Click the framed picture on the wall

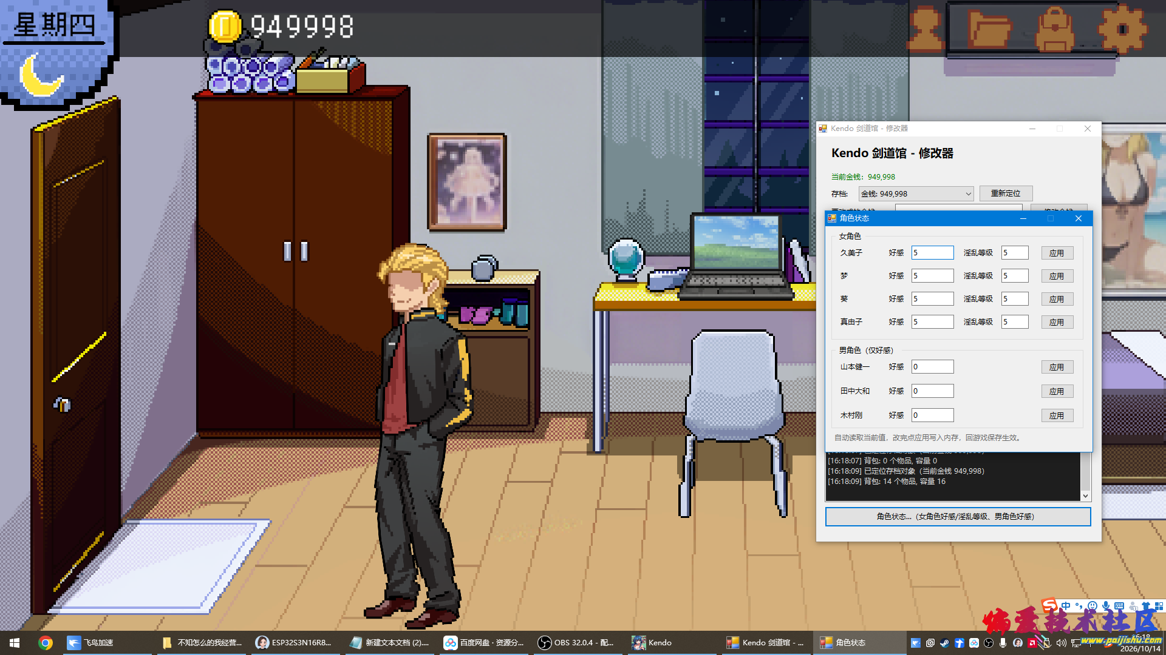pyautogui.click(x=467, y=183)
